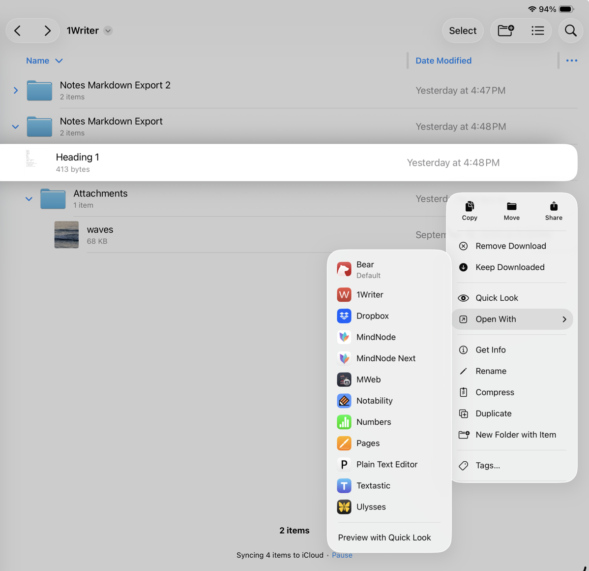Tap the Copy action in the menu
The width and height of the screenshot is (589, 571).
point(469,211)
